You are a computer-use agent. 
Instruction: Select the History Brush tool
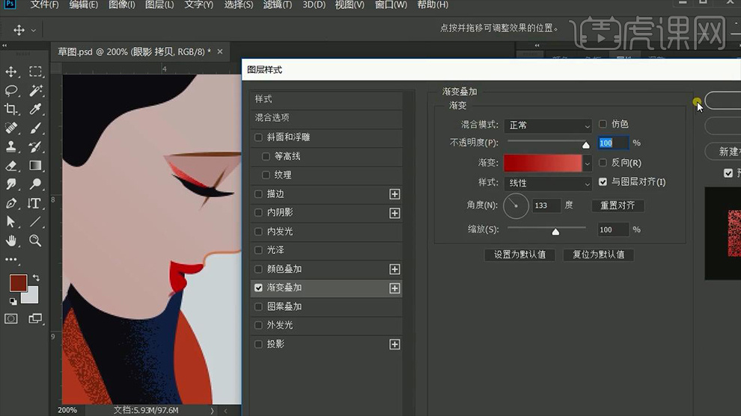pyautogui.click(x=35, y=146)
